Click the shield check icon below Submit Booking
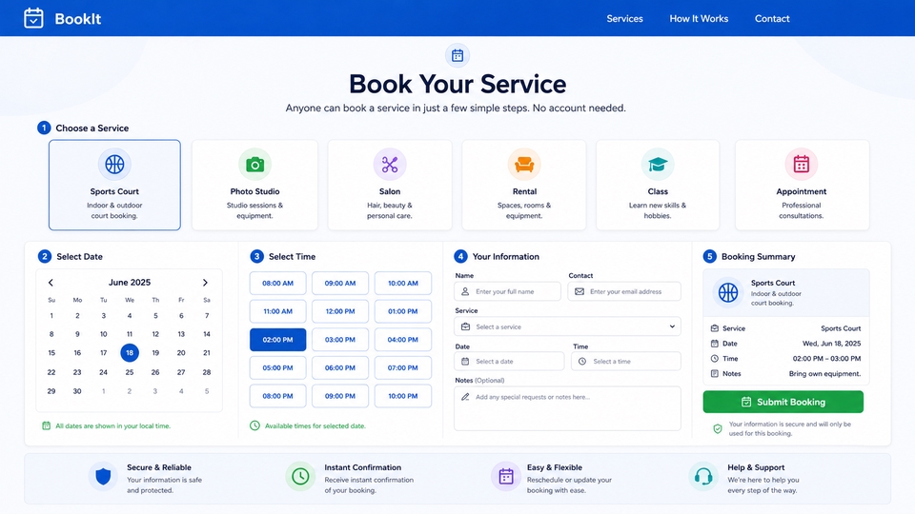 pyautogui.click(x=718, y=429)
